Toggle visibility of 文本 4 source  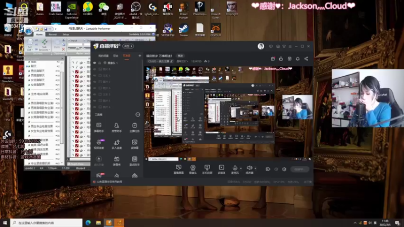(x=94, y=75)
